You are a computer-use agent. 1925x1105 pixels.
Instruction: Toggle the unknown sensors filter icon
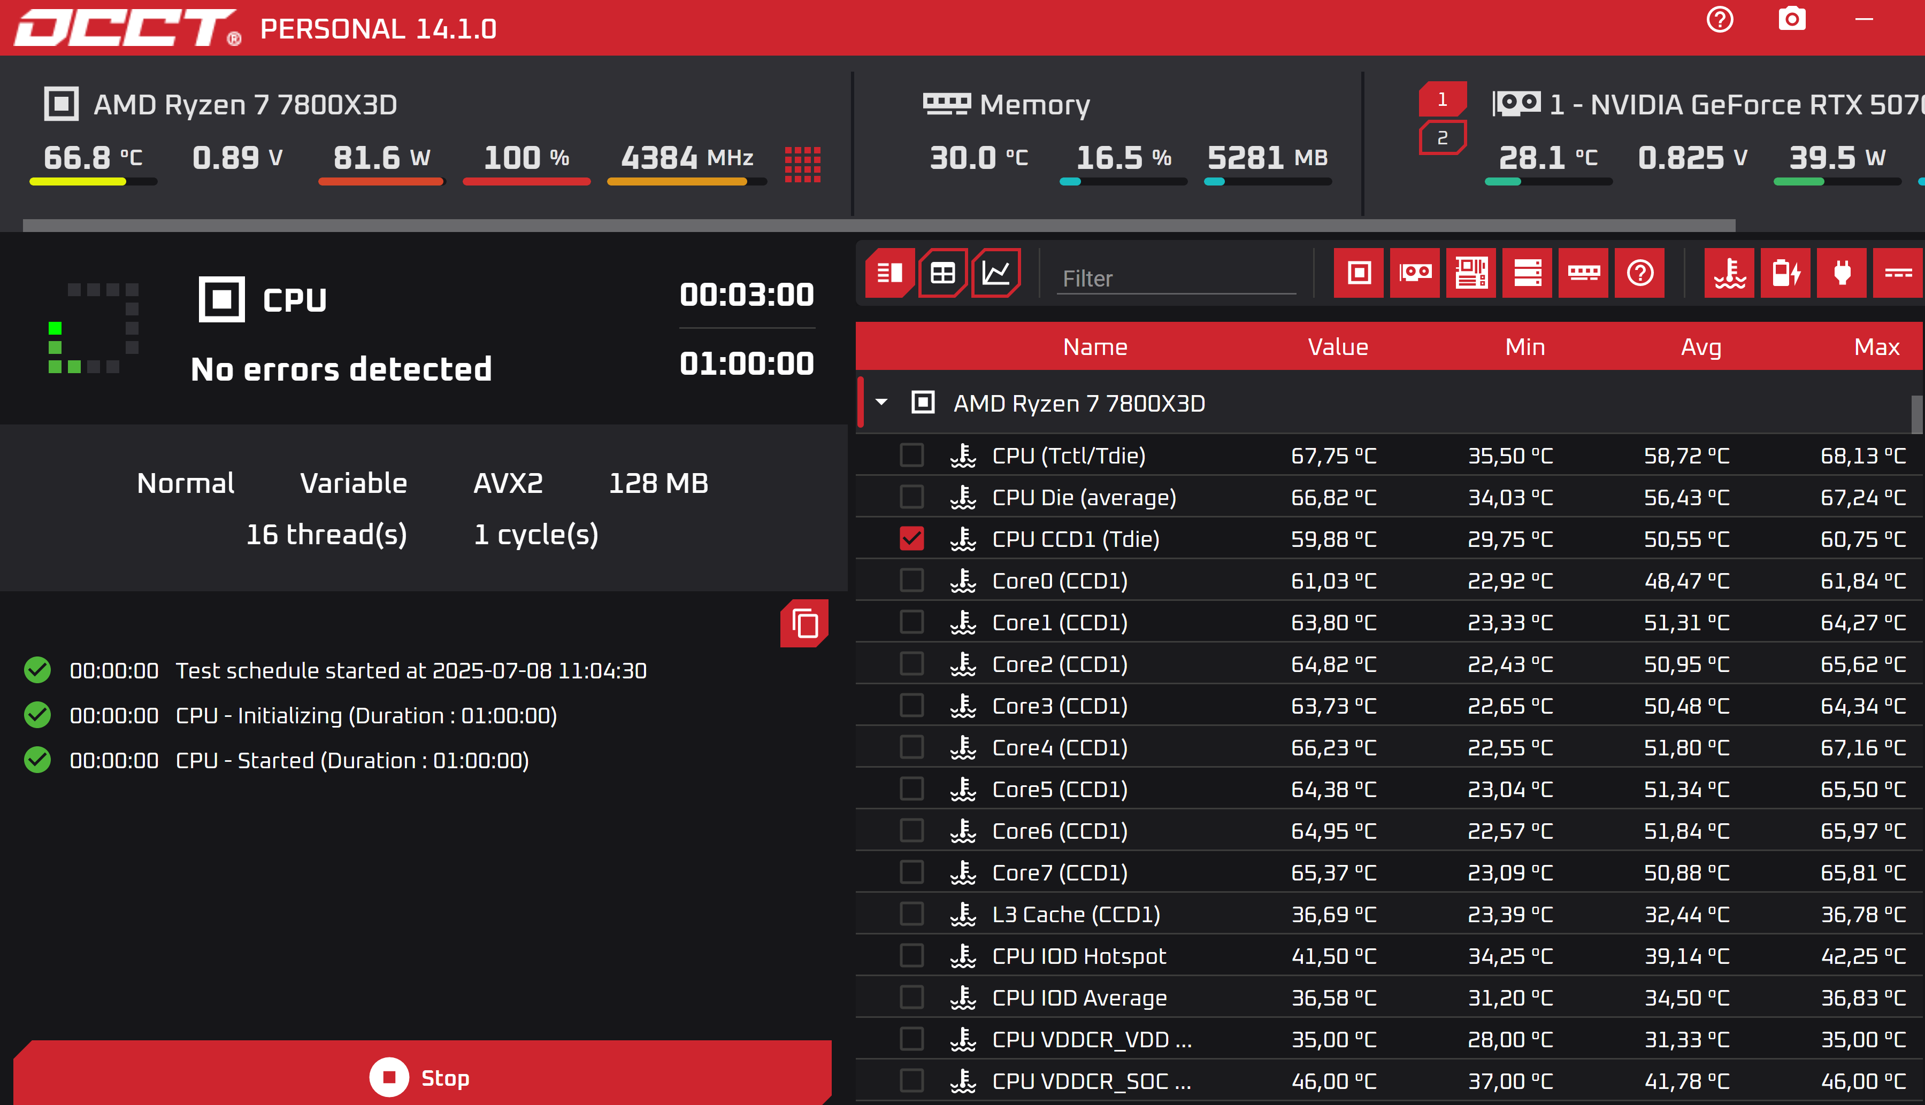click(1639, 273)
